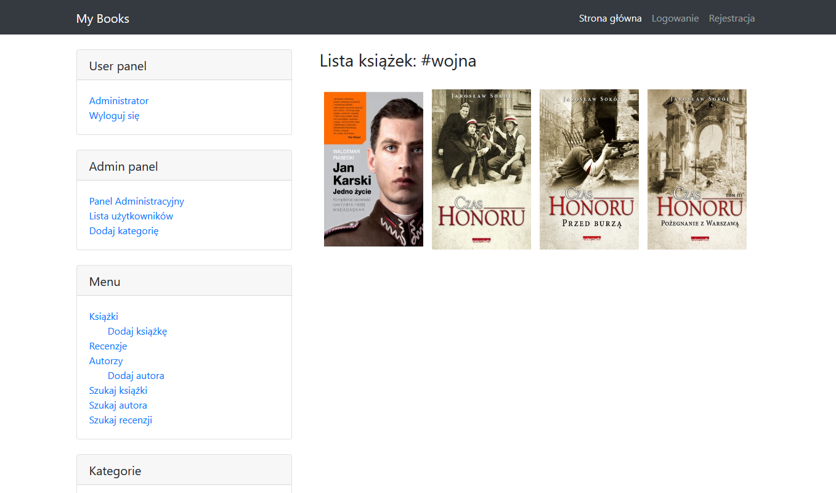Image resolution: width=836 pixels, height=493 pixels.
Task: Click the User panel header
Action: [x=184, y=65]
